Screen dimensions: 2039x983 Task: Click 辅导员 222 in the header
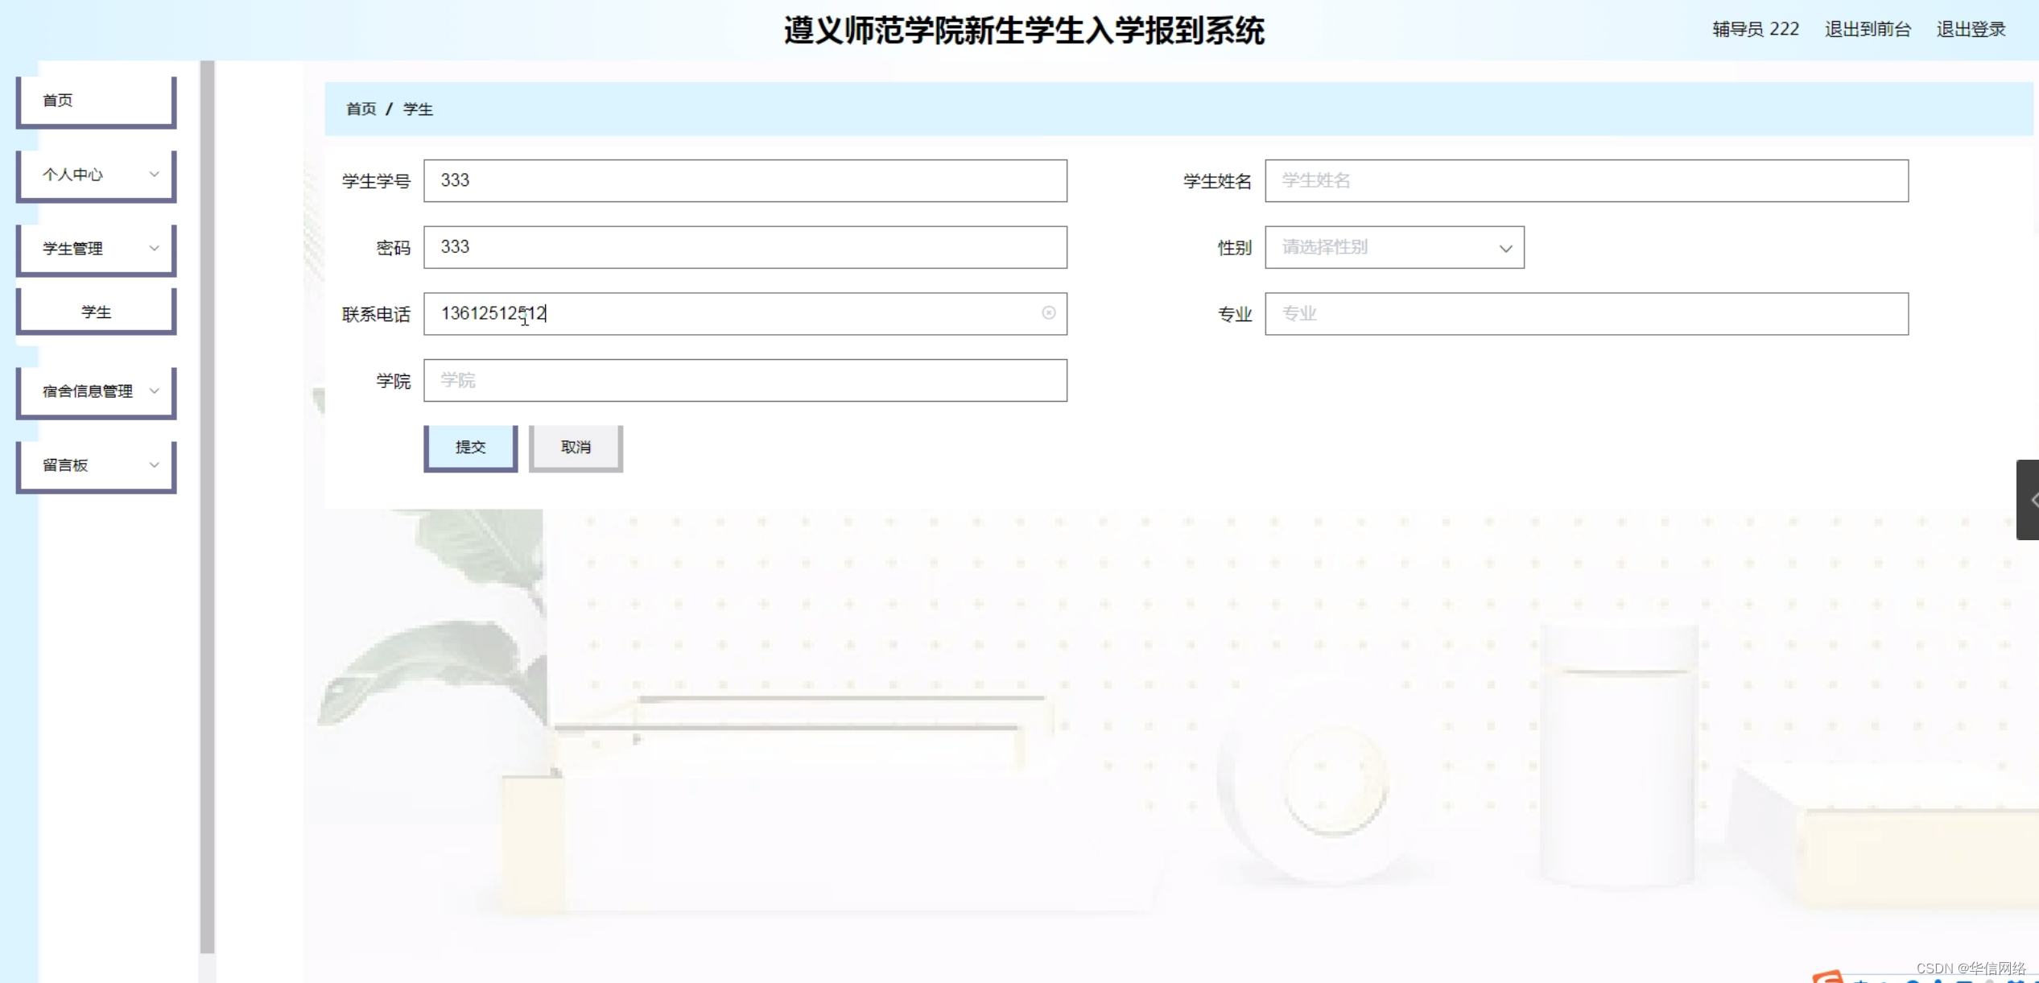1753,29
